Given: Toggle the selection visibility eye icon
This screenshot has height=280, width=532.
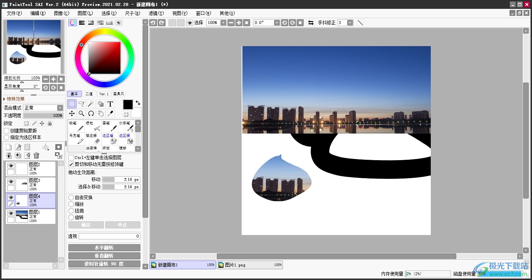Looking at the screenshot, I should coord(190,23).
